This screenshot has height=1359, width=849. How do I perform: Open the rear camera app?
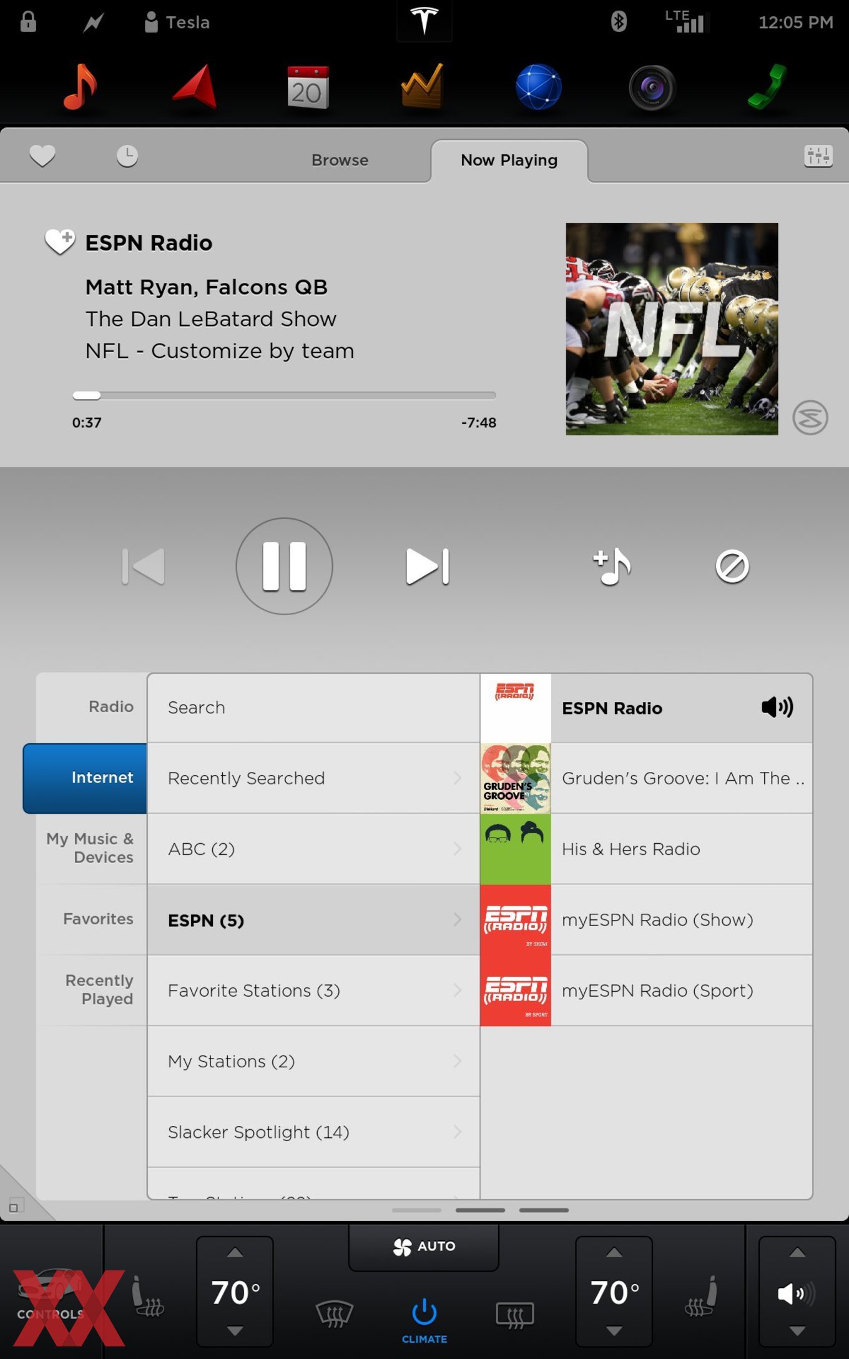pyautogui.click(x=652, y=87)
